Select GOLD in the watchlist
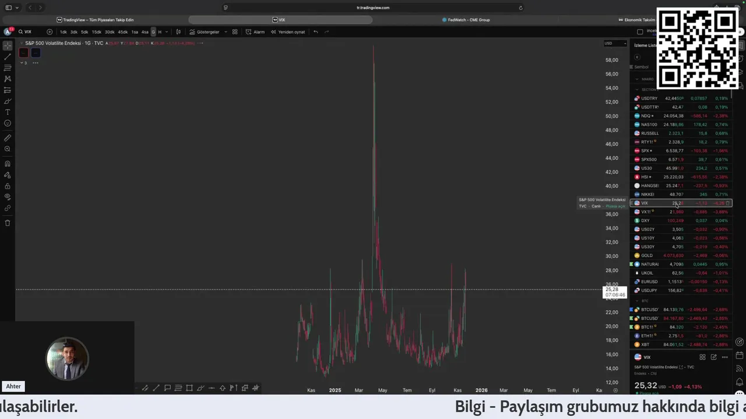The image size is (746, 419). pos(681,255)
